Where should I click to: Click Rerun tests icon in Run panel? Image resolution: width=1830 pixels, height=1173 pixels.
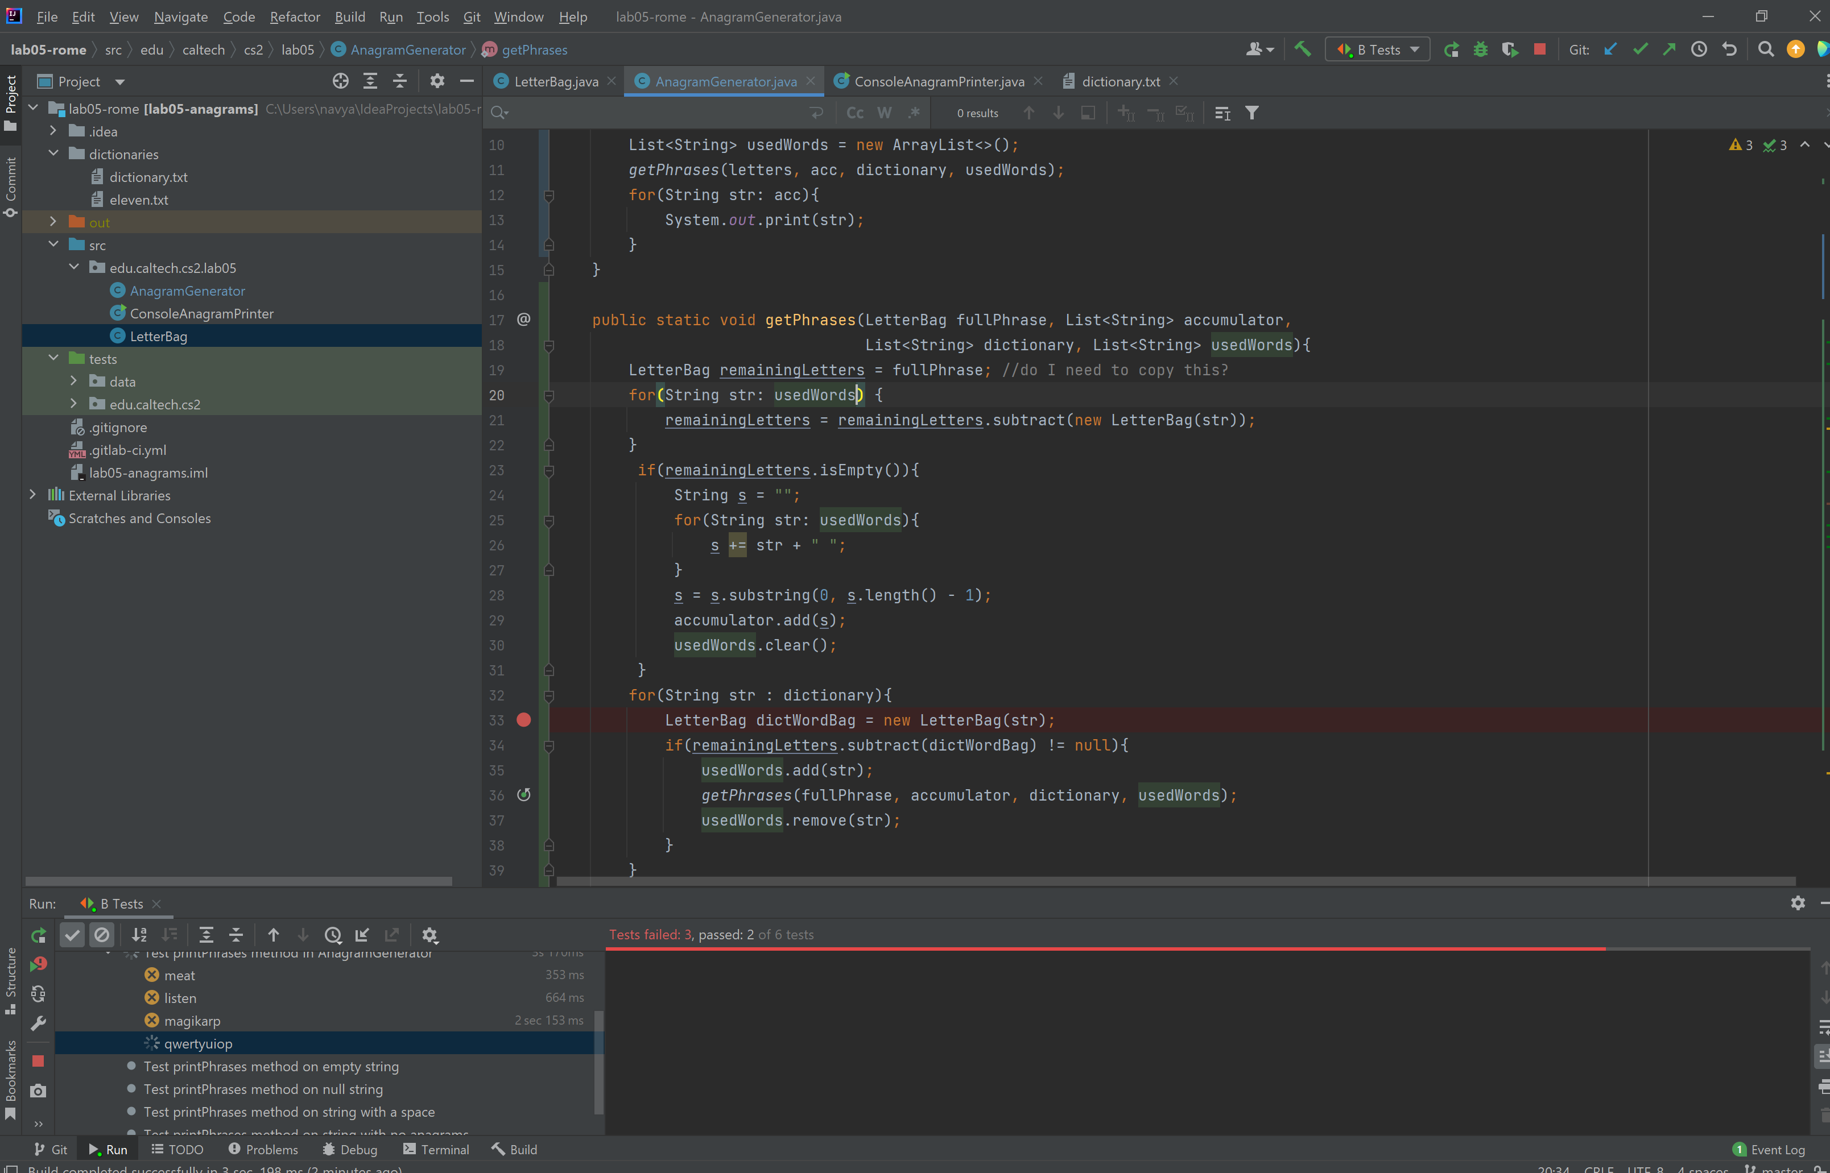pyautogui.click(x=38, y=935)
